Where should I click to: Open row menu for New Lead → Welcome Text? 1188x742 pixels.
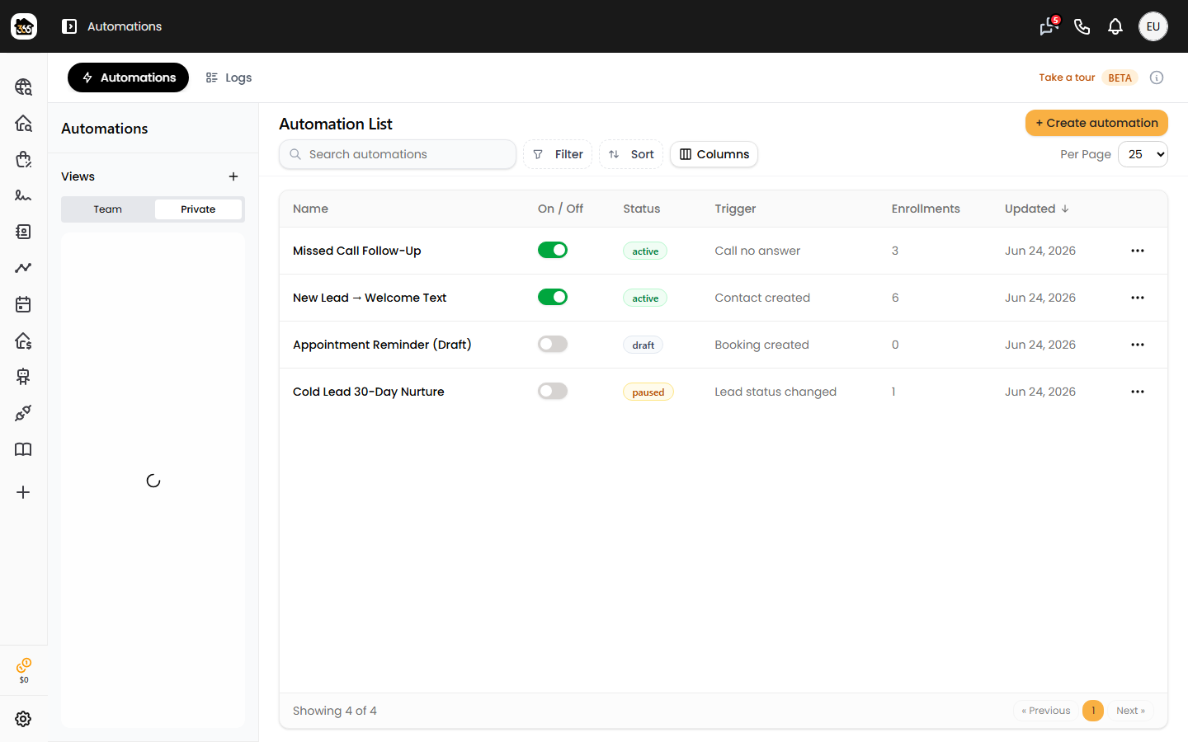point(1138,298)
